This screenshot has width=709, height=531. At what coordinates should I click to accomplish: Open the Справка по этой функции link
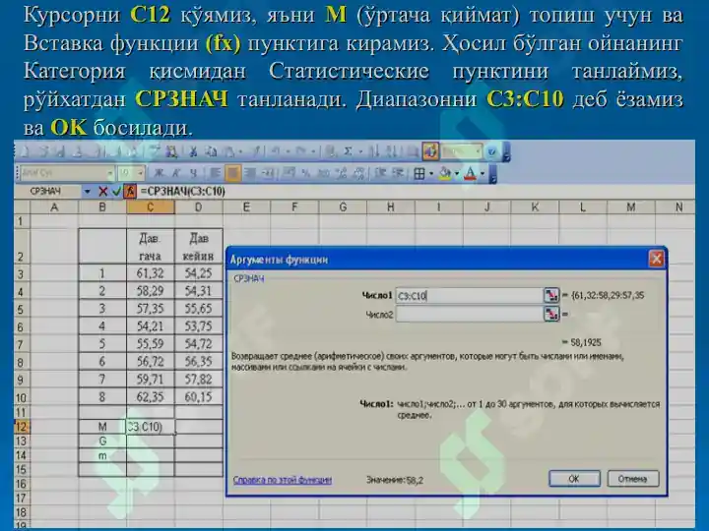pyautogui.click(x=283, y=480)
